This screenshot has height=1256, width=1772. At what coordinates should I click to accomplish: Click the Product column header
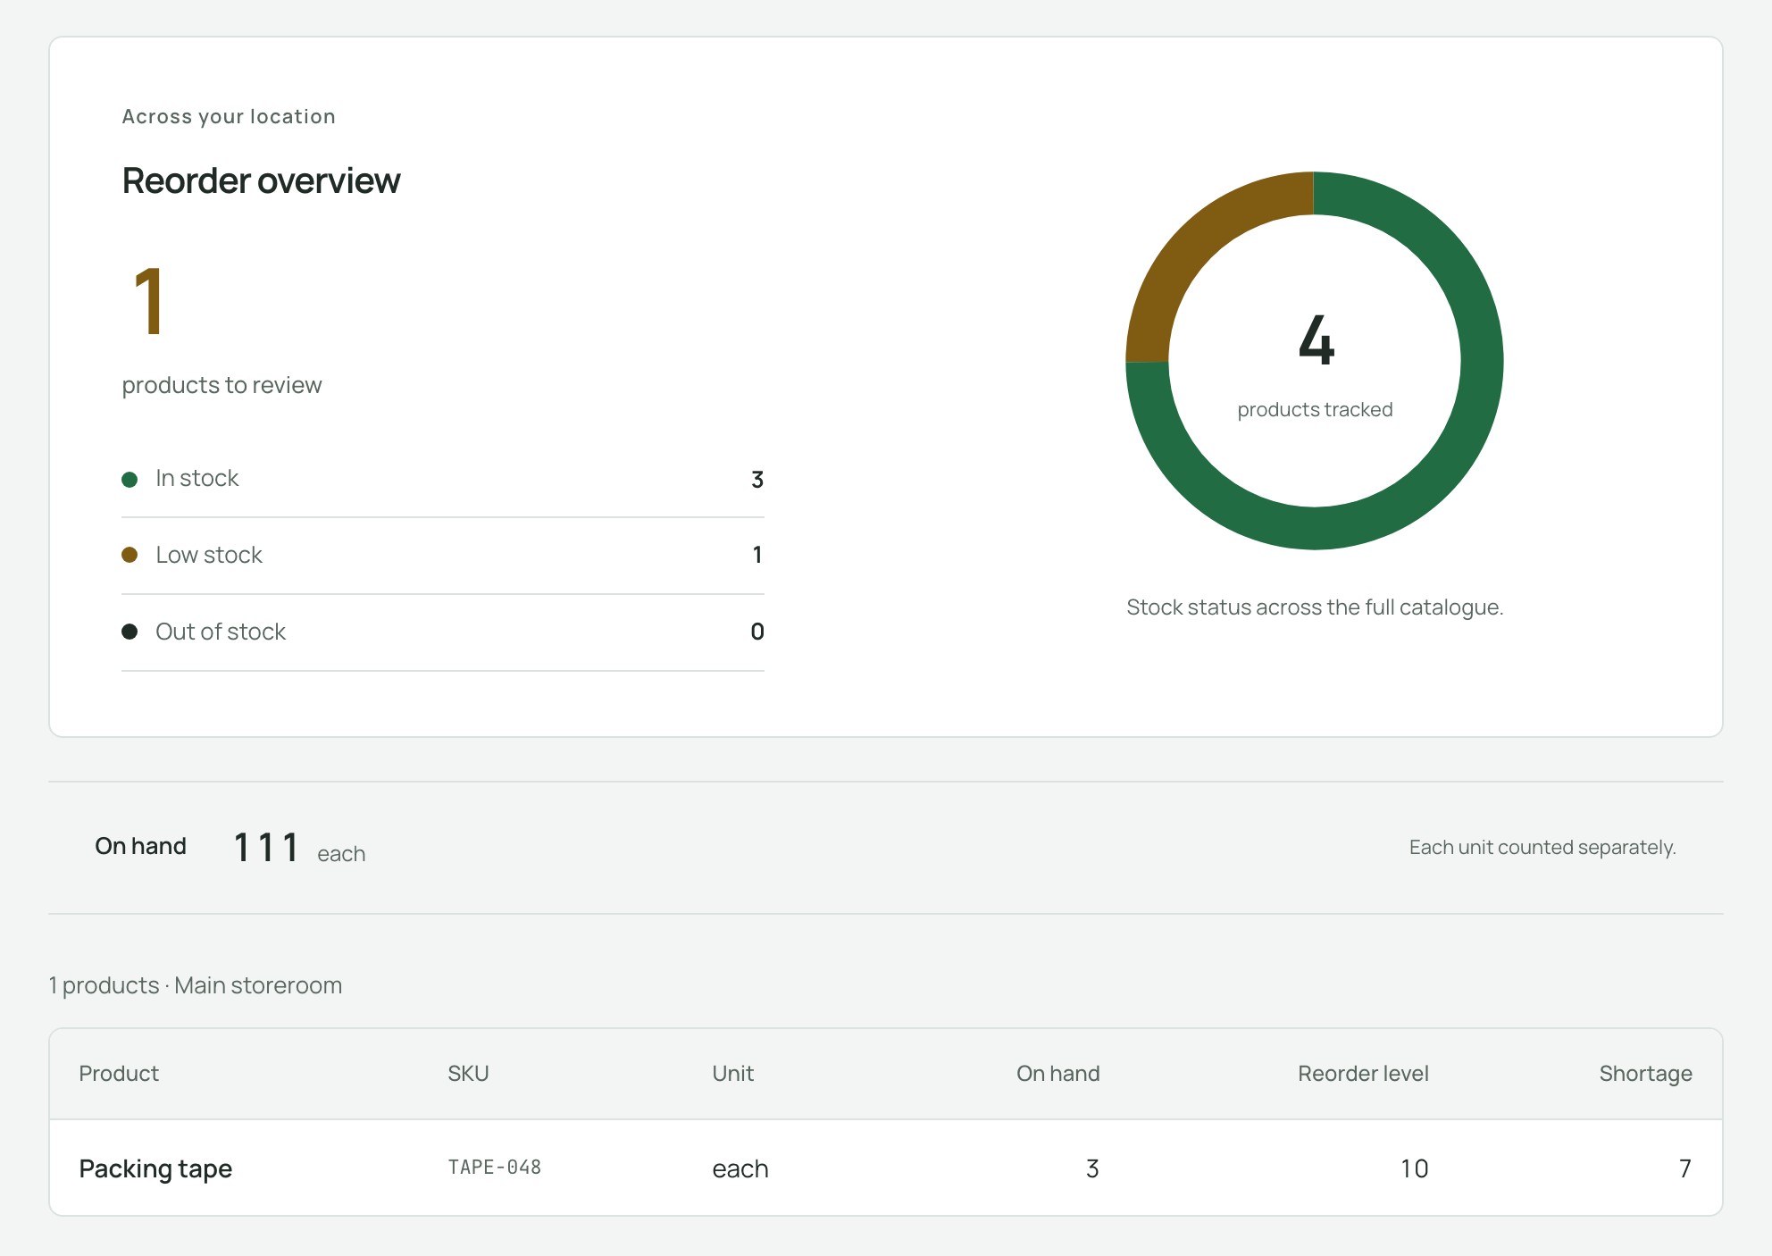click(119, 1074)
